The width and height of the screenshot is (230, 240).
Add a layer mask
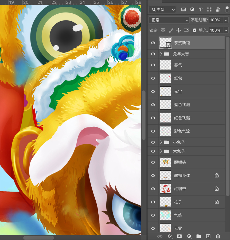179,236
